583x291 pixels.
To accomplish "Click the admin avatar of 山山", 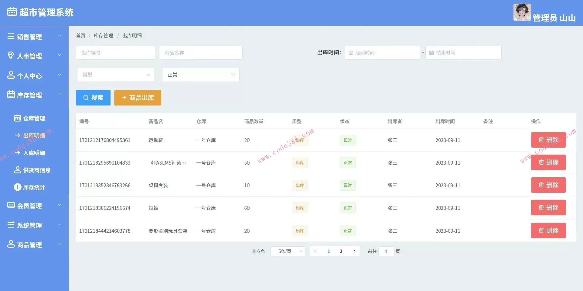I will click(522, 12).
